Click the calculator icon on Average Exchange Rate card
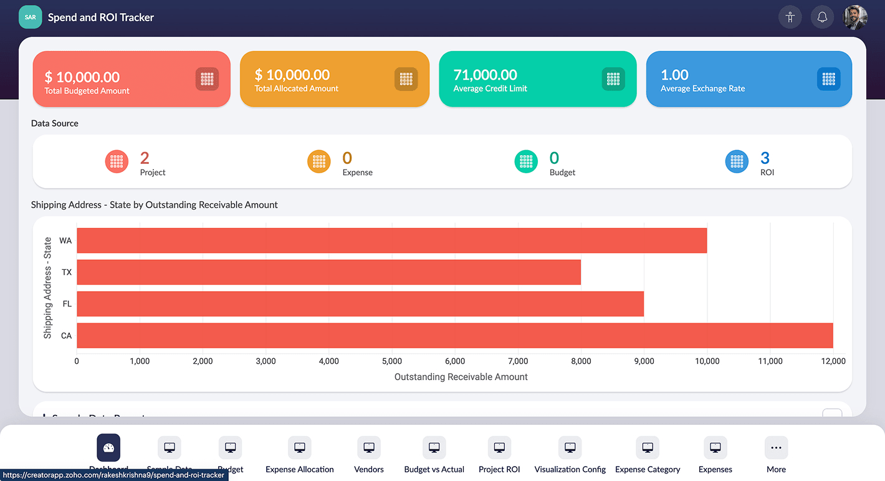Image resolution: width=885 pixels, height=481 pixels. (828, 79)
